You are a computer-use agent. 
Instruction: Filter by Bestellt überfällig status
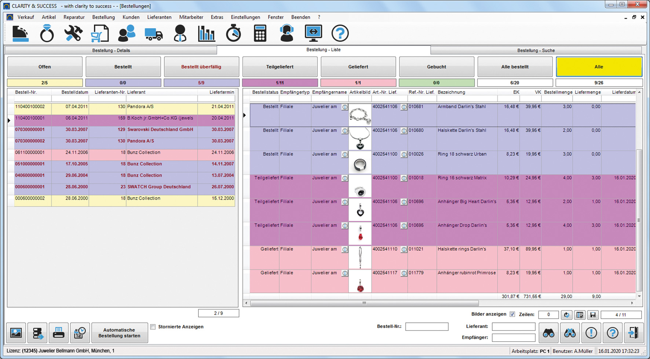[201, 67]
